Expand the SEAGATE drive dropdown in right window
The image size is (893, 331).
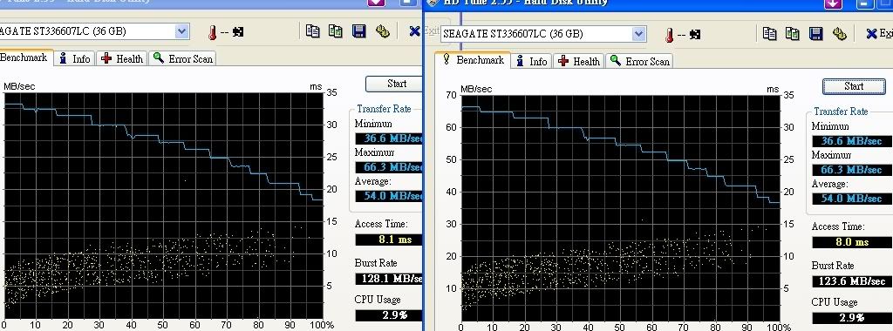tap(639, 34)
